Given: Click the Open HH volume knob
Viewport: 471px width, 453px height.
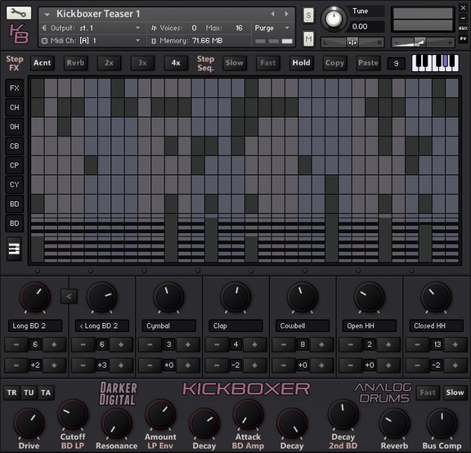Looking at the screenshot, I should coord(369,297).
